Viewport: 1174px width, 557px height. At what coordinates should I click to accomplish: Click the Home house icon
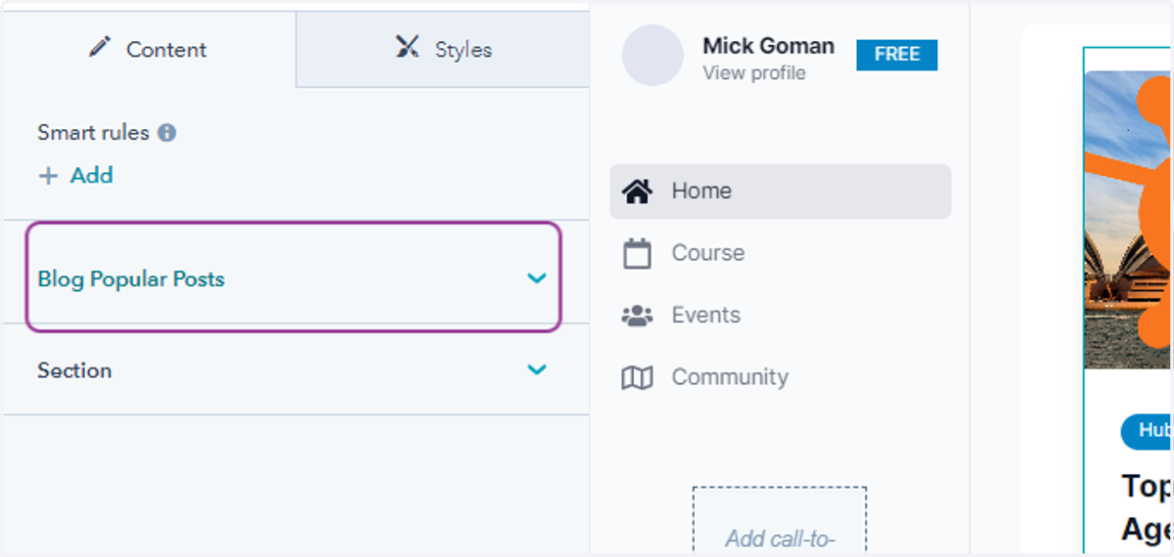(638, 192)
